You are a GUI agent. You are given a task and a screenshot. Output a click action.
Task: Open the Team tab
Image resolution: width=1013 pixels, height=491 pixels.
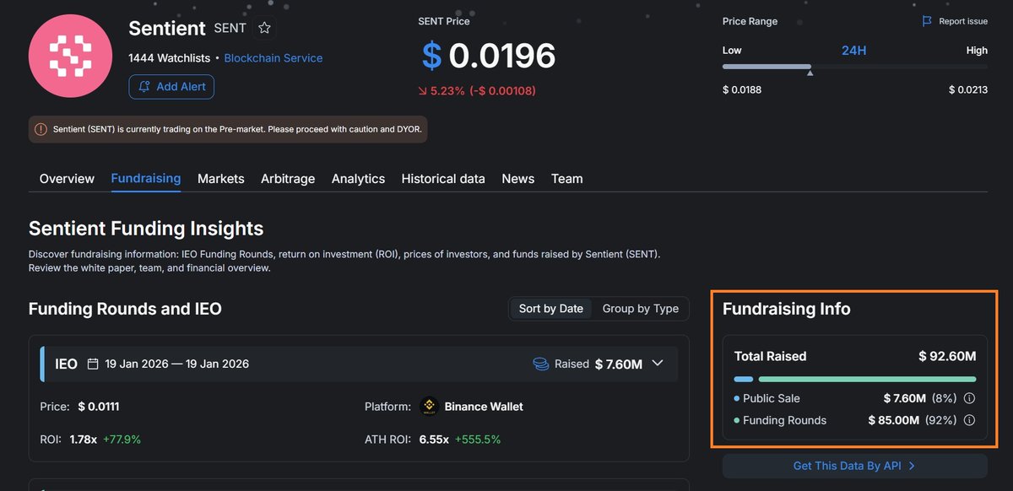tap(566, 179)
